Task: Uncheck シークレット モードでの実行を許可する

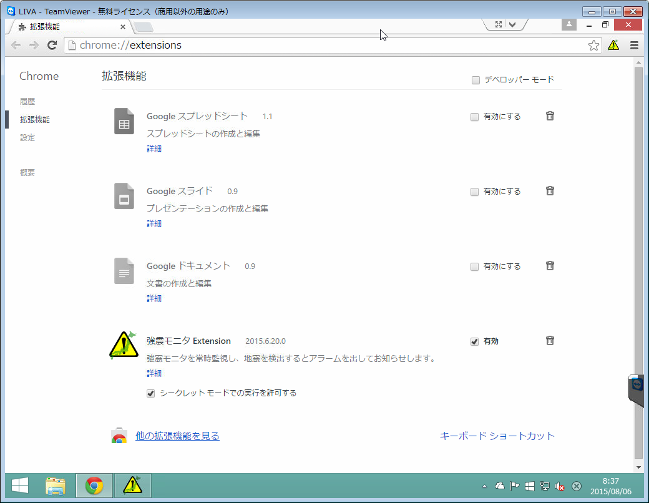Action: click(150, 393)
